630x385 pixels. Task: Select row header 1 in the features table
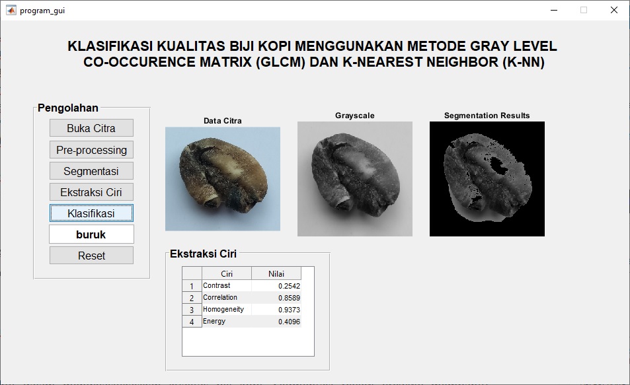[x=192, y=286]
